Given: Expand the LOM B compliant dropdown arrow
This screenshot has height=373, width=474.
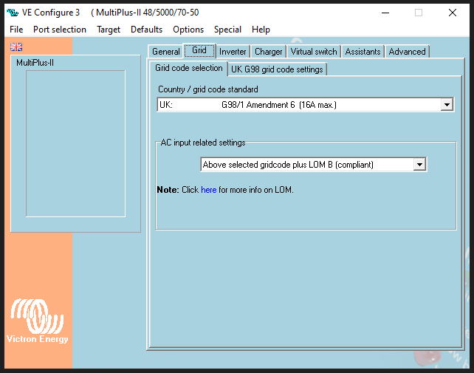Looking at the screenshot, I should point(419,165).
